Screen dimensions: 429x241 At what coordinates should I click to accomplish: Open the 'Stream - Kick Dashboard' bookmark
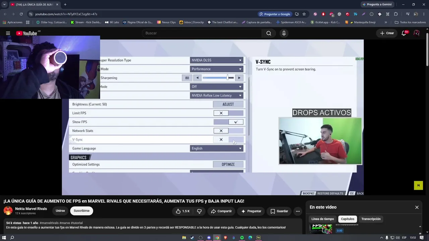(x=86, y=22)
